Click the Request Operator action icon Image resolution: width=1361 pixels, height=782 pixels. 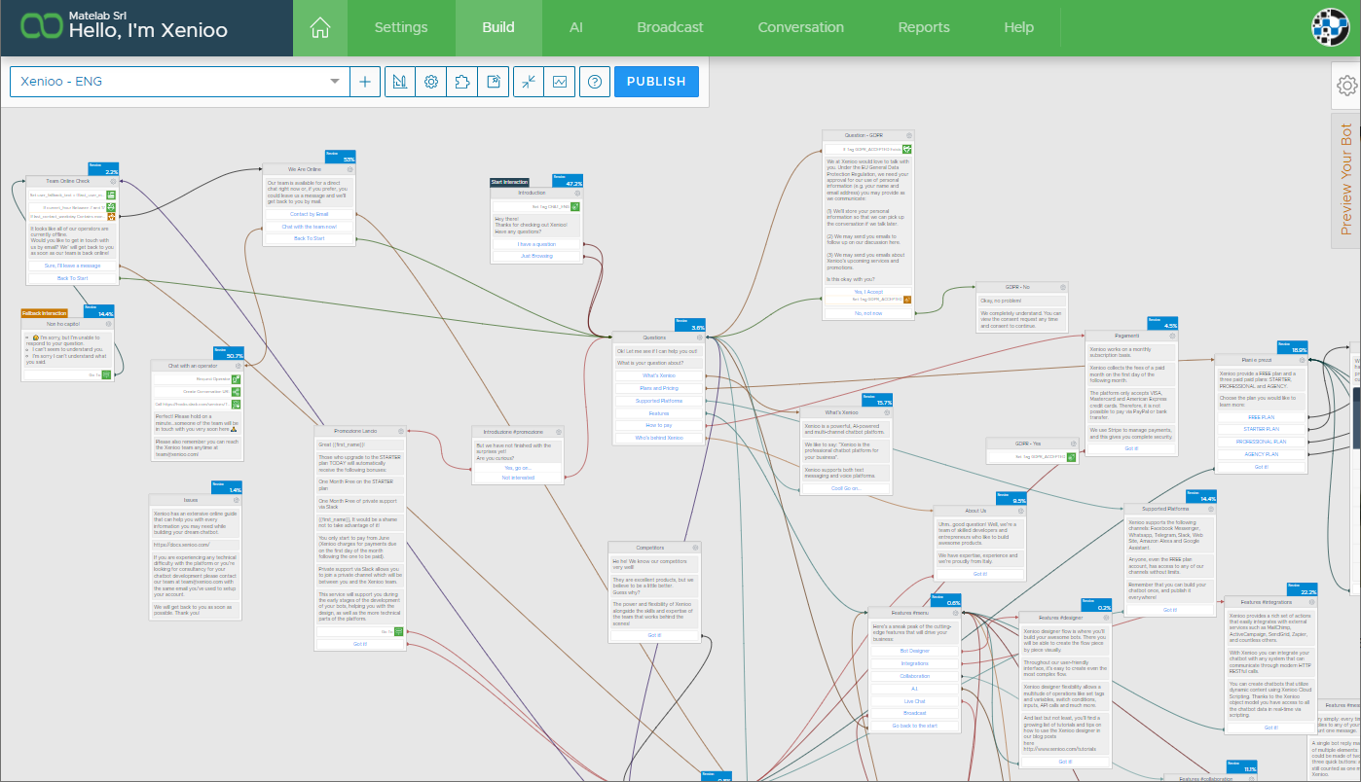pos(236,378)
